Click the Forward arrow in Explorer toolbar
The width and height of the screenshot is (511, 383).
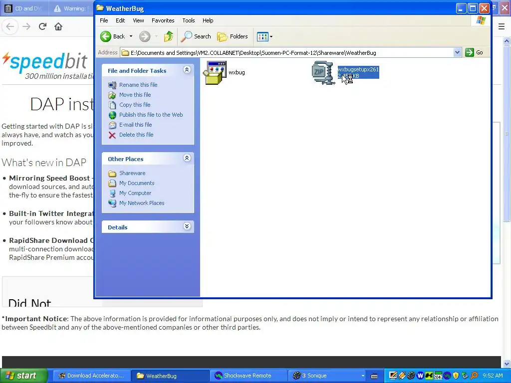click(x=145, y=36)
